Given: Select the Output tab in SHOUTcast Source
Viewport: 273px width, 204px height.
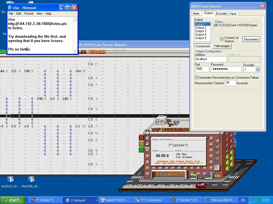Looking at the screenshot, I should (x=208, y=13).
